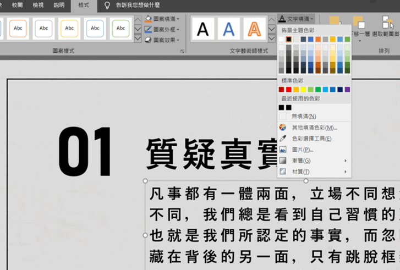Apply the blue-outlined Abc shape style
This screenshot has height=270, width=400.
point(95,28)
